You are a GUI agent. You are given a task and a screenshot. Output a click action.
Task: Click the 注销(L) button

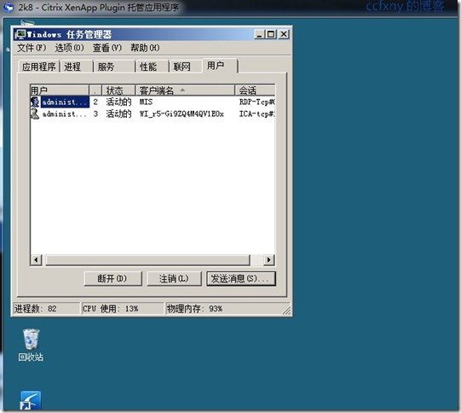[174, 278]
